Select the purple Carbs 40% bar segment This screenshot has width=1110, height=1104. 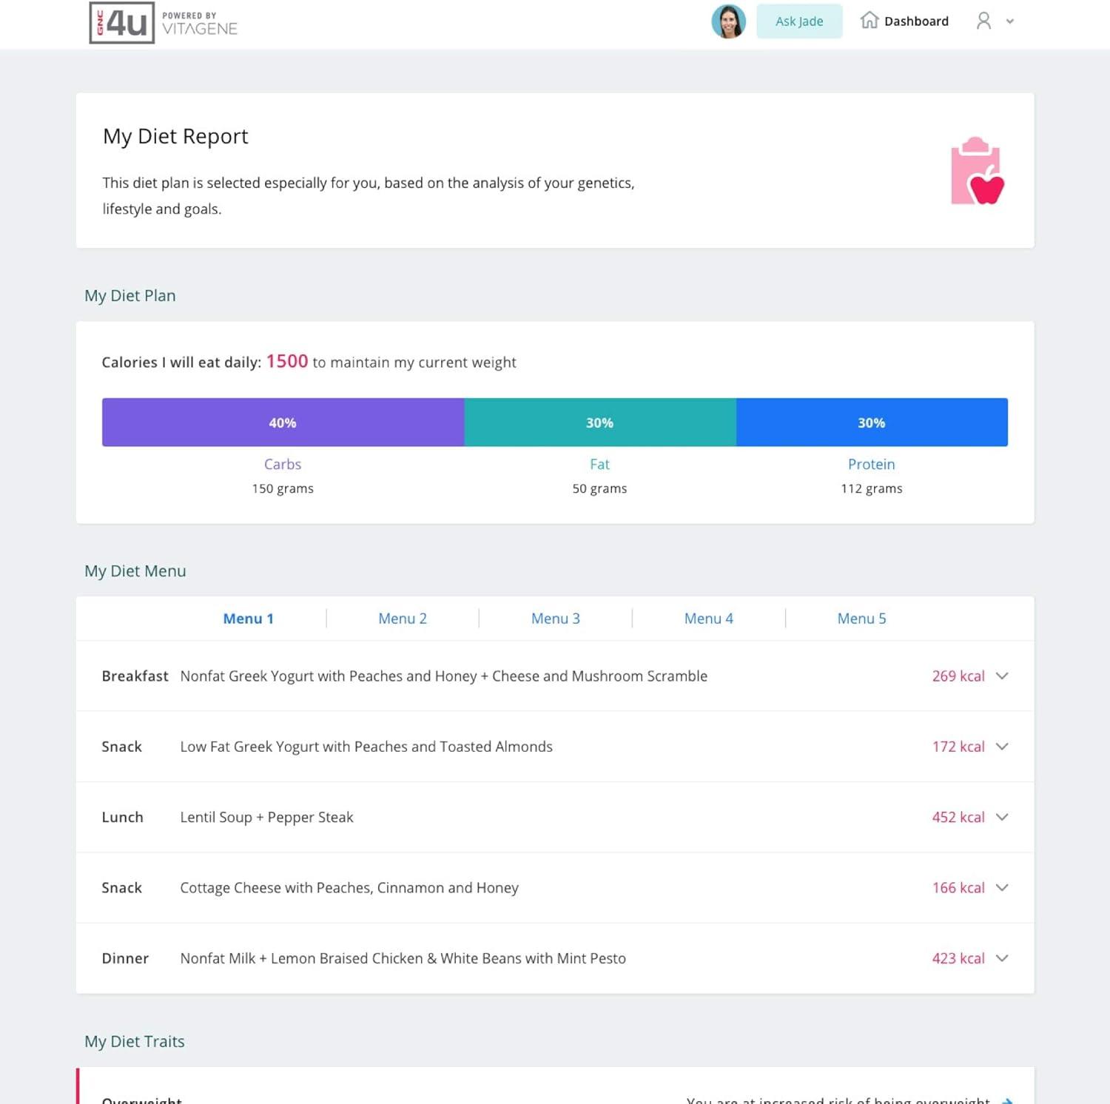pos(283,423)
